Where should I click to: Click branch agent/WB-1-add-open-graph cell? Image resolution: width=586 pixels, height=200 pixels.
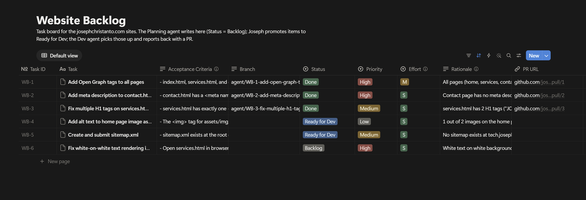click(264, 82)
